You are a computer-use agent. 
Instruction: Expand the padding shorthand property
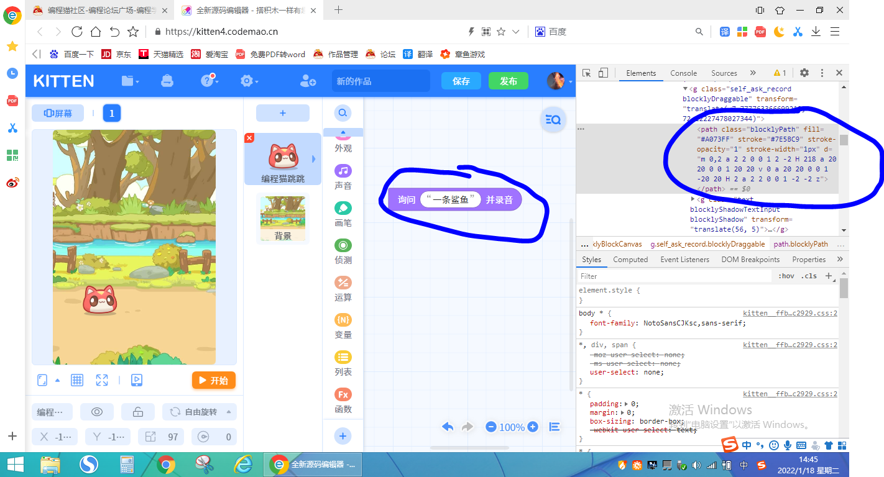tap(626, 404)
